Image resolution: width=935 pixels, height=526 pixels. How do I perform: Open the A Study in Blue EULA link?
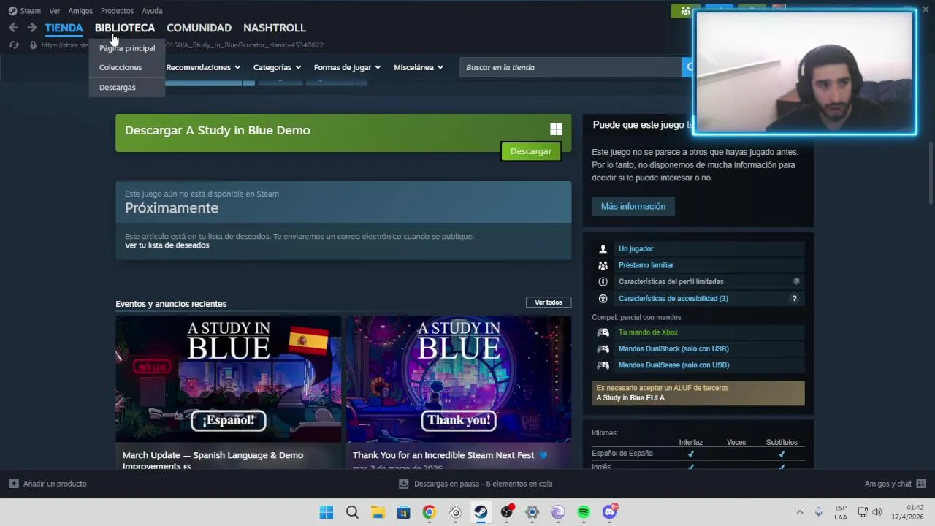point(630,398)
